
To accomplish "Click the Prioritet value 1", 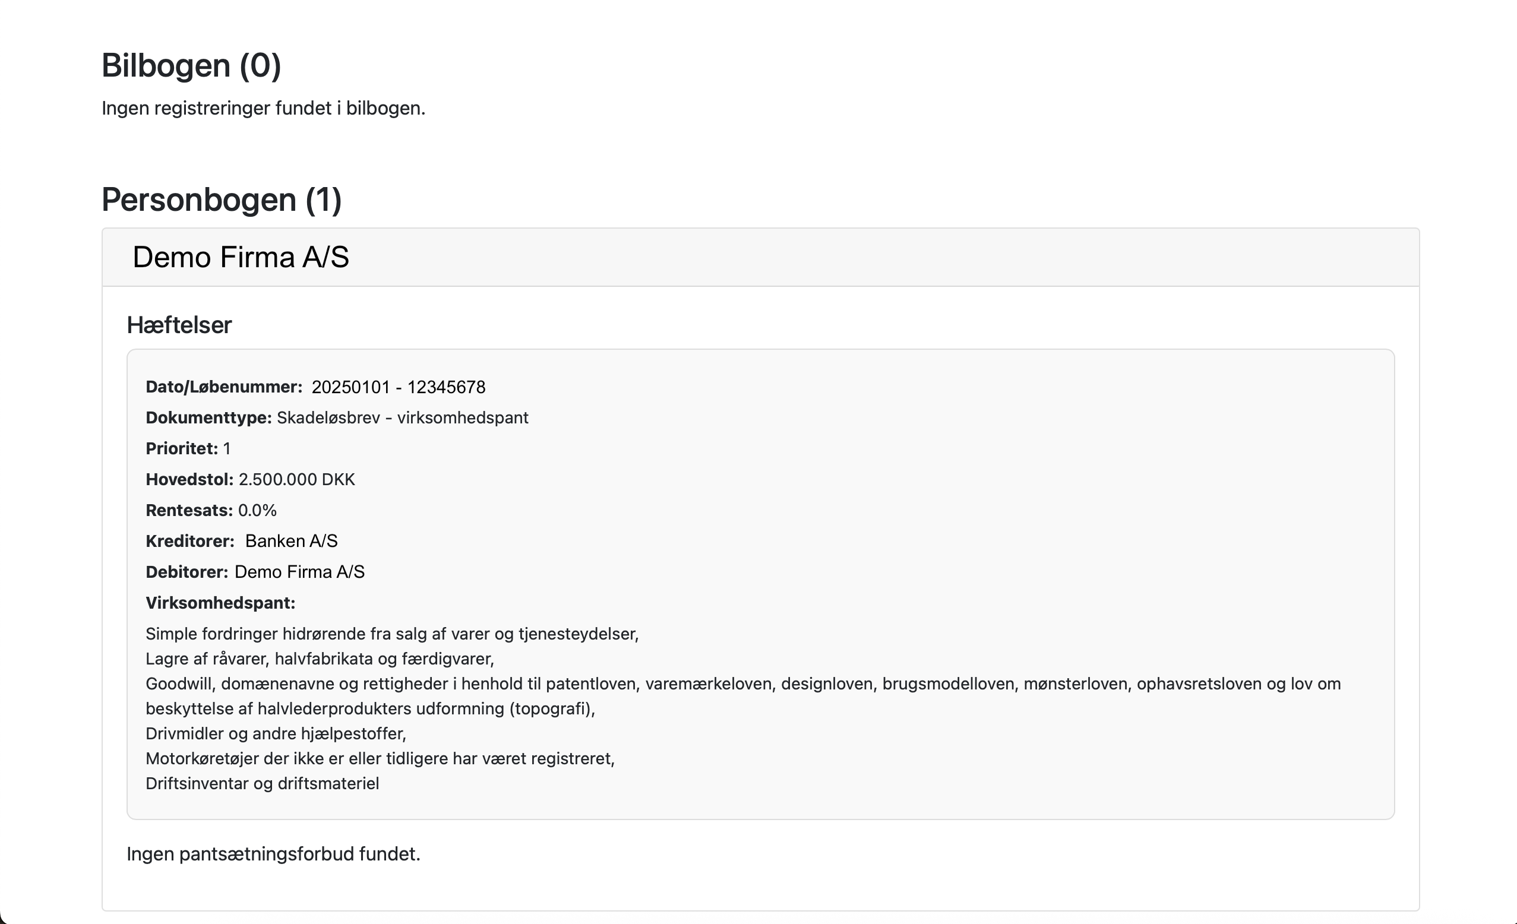I will 226,449.
